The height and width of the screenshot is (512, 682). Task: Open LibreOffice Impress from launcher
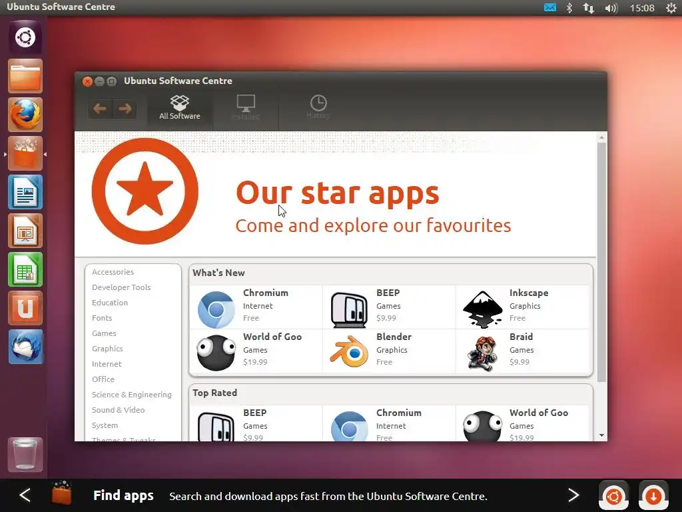(x=25, y=231)
